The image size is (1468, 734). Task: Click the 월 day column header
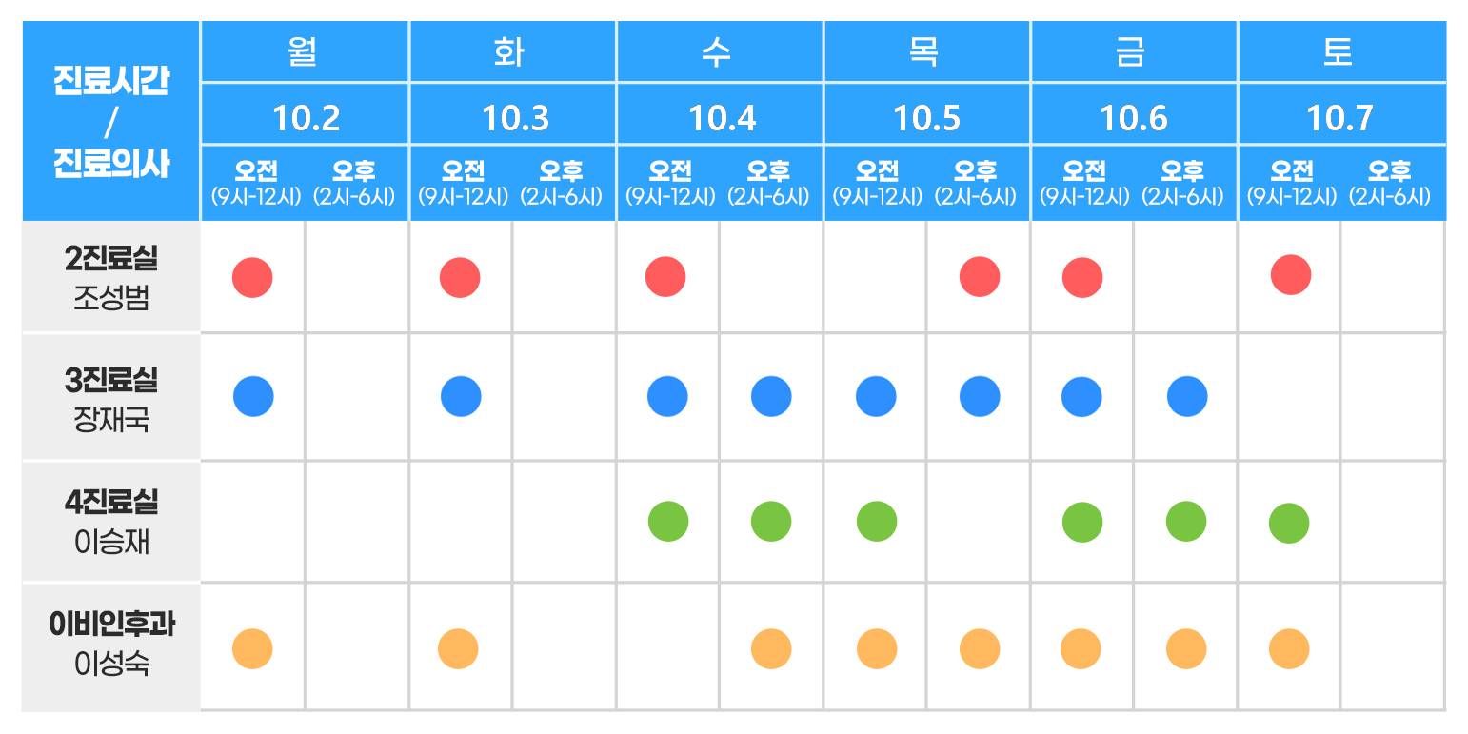305,51
